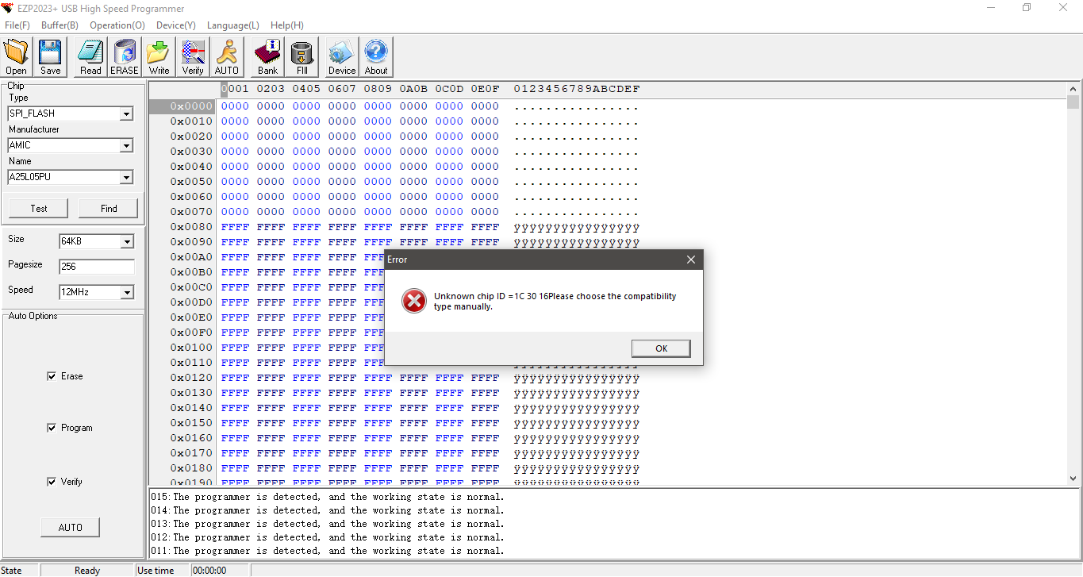Click the Read chip toolbar icon
Viewport: 1083px width, 577px height.
click(x=90, y=57)
